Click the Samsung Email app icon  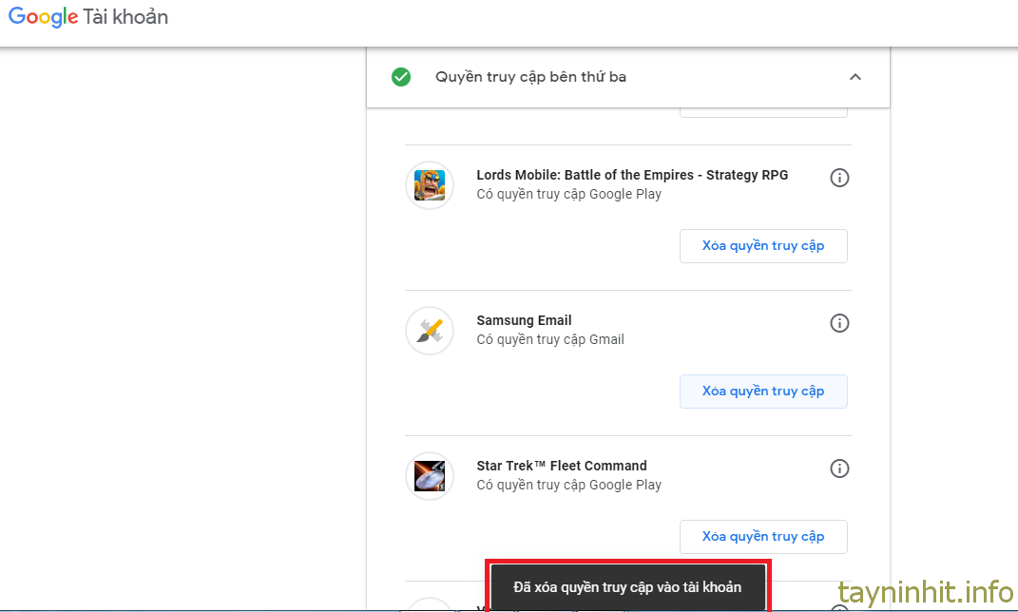coord(430,330)
